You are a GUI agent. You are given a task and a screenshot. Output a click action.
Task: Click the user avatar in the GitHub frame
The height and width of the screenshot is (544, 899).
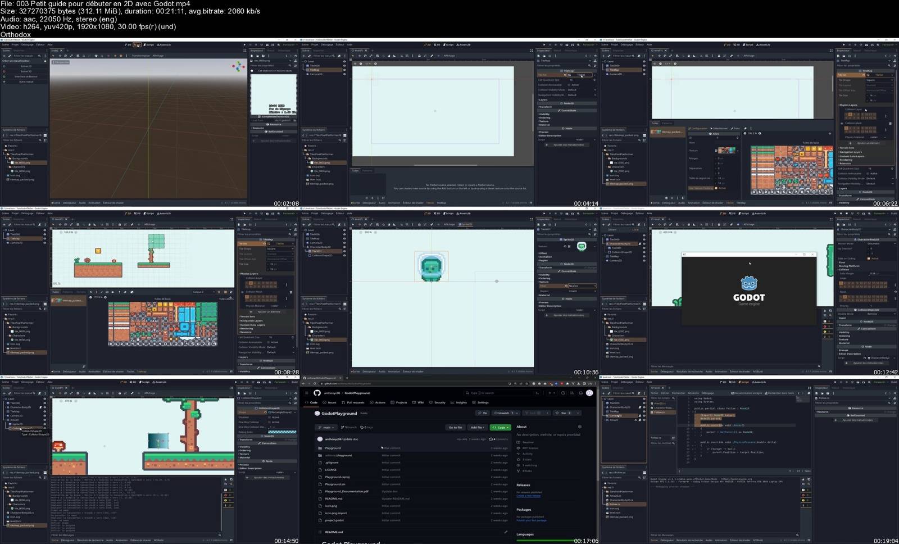589,393
